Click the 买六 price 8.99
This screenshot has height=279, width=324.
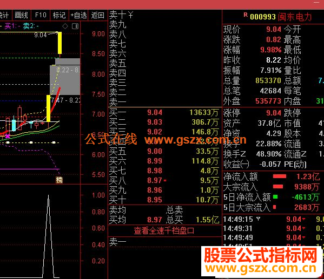pyautogui.click(x=155, y=161)
